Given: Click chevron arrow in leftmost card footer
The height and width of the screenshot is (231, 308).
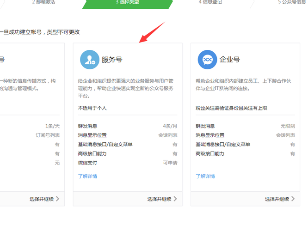Looking at the screenshot, I should [x=57, y=199].
